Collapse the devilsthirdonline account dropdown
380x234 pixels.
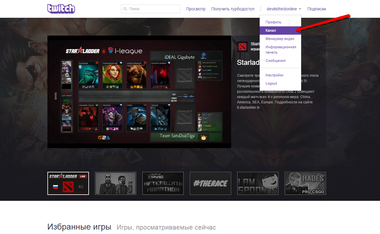(x=284, y=9)
